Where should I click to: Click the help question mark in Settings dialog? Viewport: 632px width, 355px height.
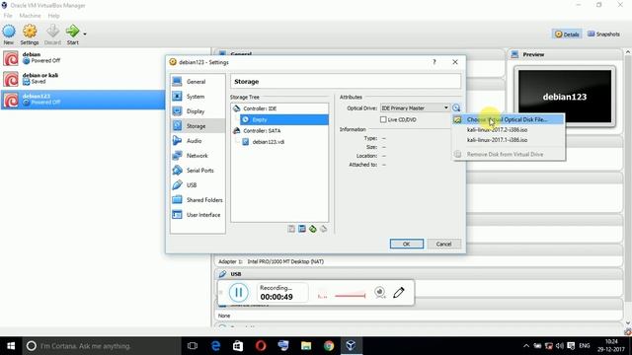click(x=434, y=62)
